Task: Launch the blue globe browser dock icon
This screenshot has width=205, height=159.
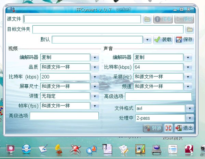Action: pos(26,149)
